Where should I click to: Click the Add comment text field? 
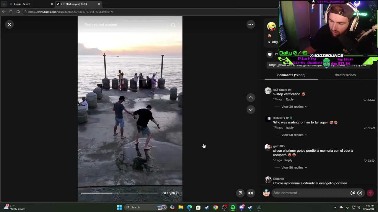(310, 193)
